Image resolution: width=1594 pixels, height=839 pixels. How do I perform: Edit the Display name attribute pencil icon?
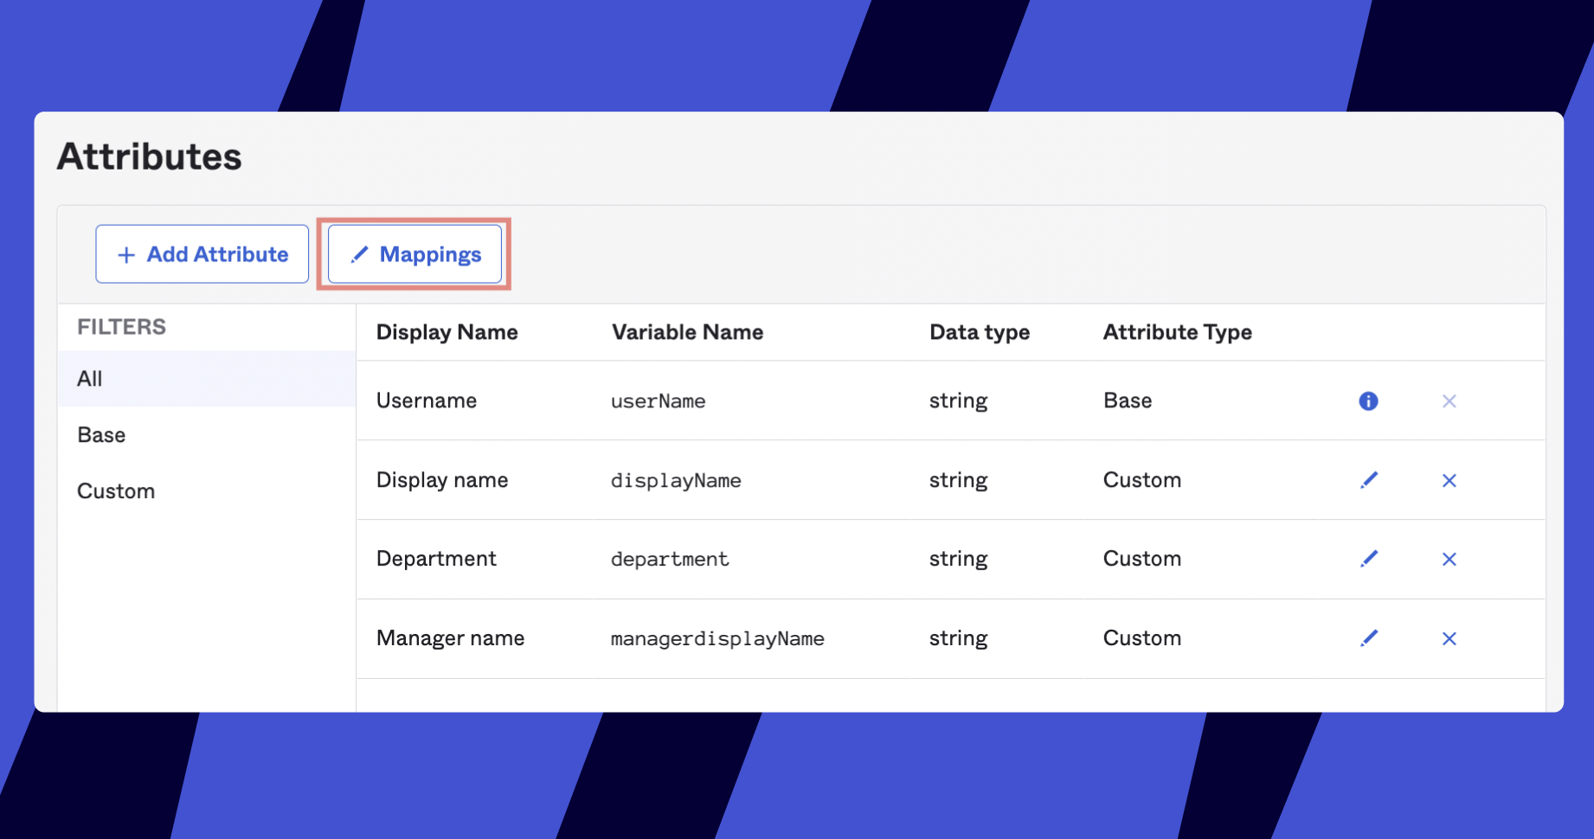[1368, 480]
